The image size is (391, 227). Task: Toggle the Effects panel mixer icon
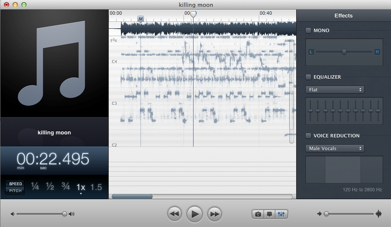point(281,214)
